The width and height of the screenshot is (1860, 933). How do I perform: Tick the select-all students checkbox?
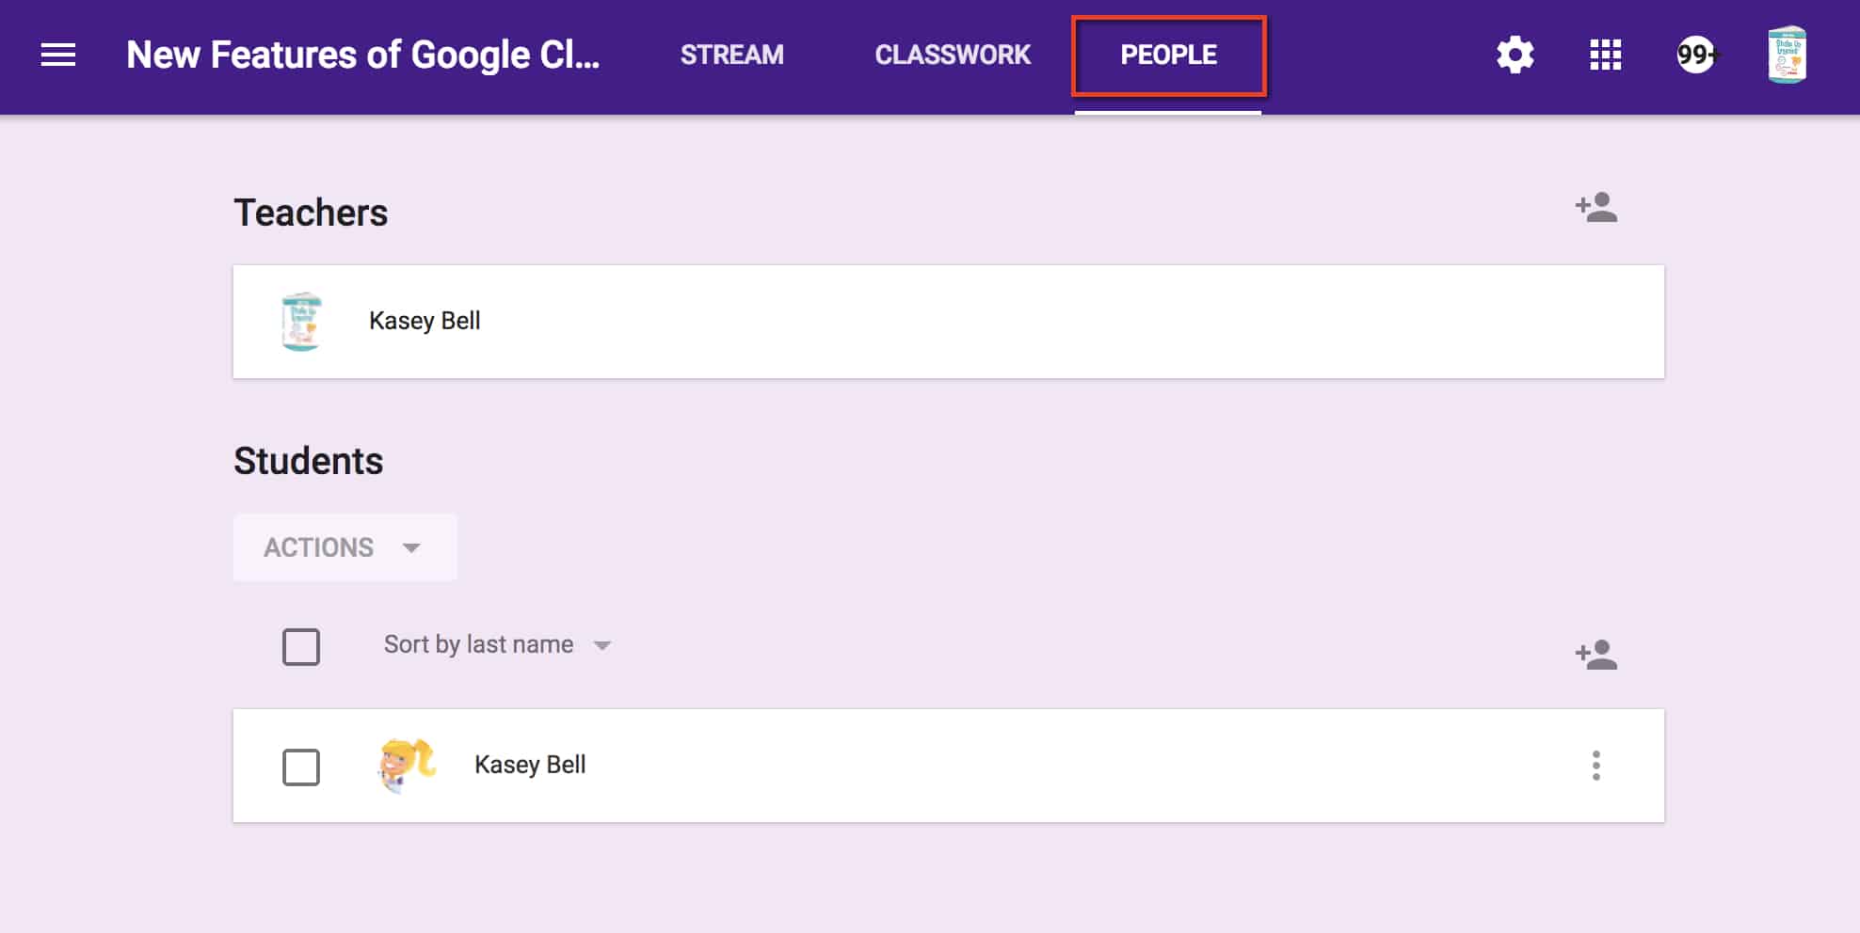tap(301, 647)
